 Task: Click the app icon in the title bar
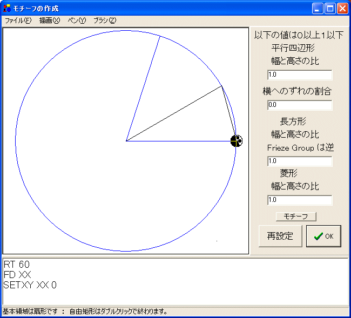click(7, 8)
